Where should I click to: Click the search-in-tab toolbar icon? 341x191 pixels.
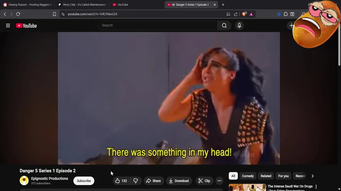[292, 14]
